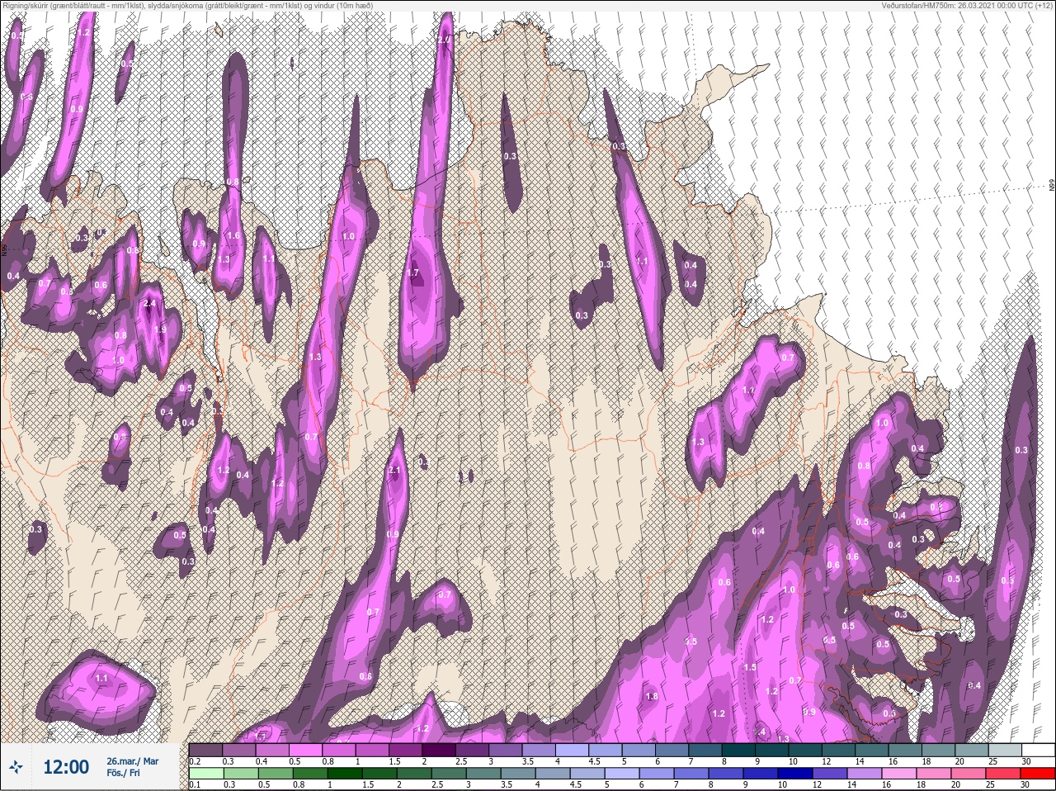Screen dimensions: 1056x791
Task: Click the Veðurstofan logo icon beside the time
Action: [16, 766]
